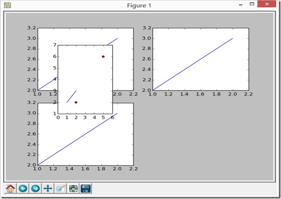Viewport: 281px width, 199px height.
Task: Click the Figure 1 window app icon
Action: (8, 5)
